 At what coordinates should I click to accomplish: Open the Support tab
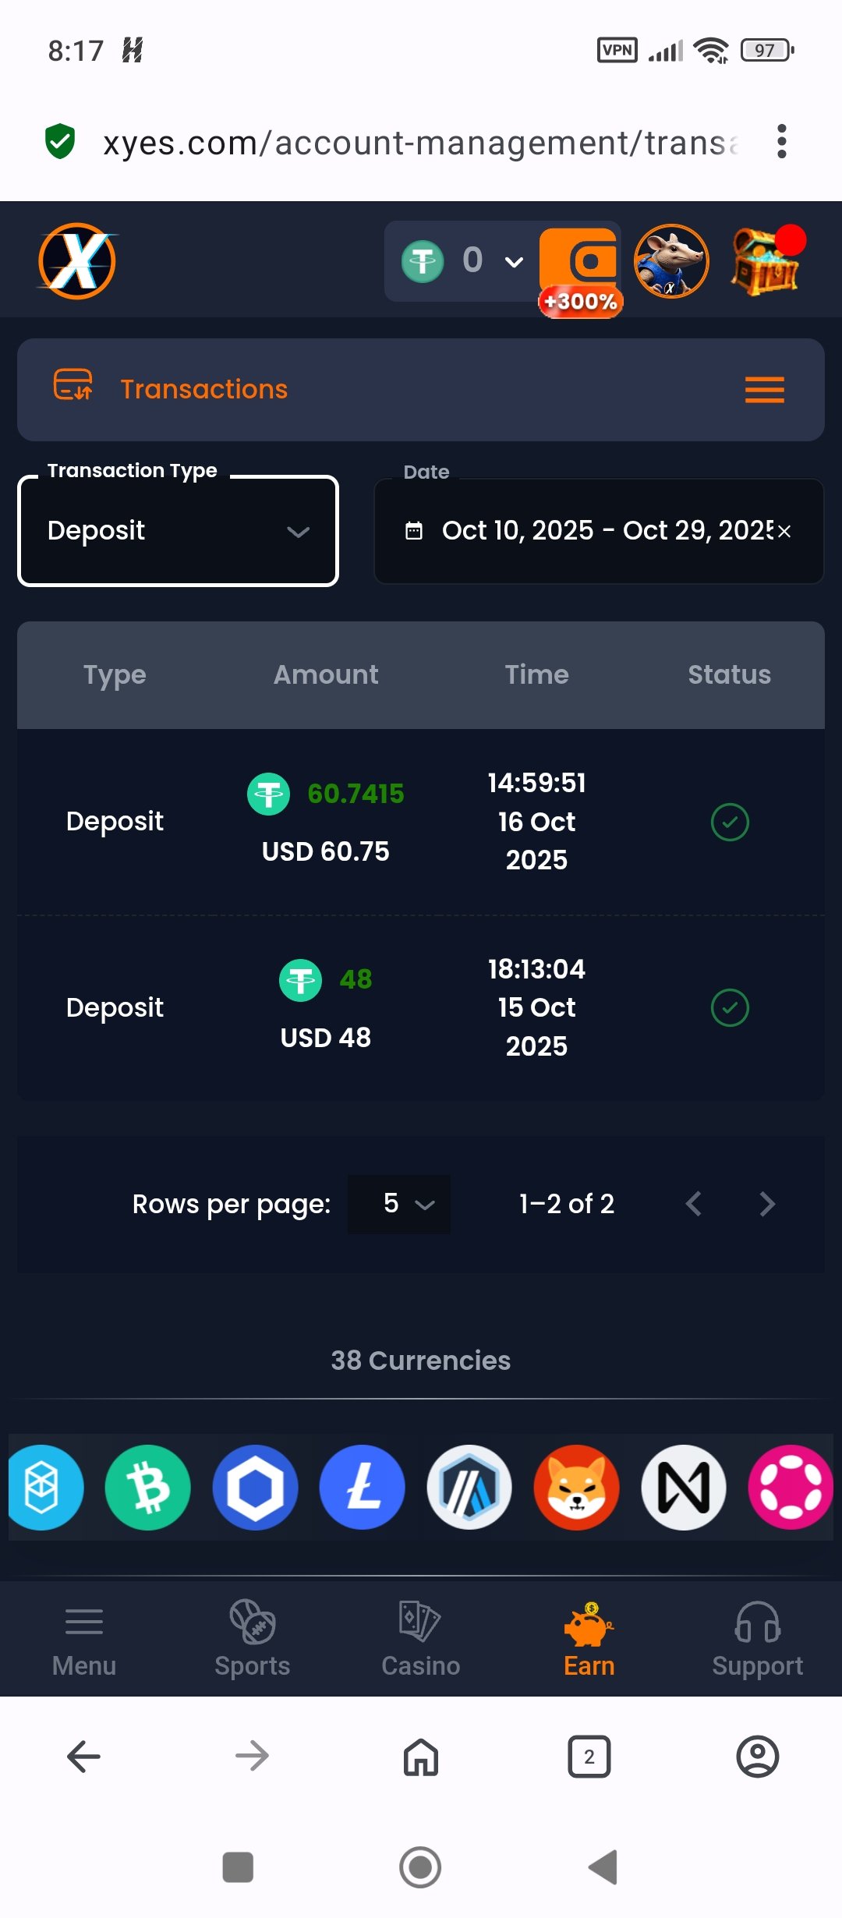point(757,1639)
